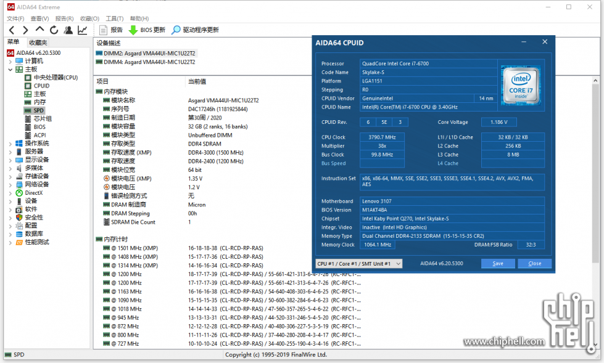Open the 工具(T) menu
The image size is (604, 363).
point(115,18)
